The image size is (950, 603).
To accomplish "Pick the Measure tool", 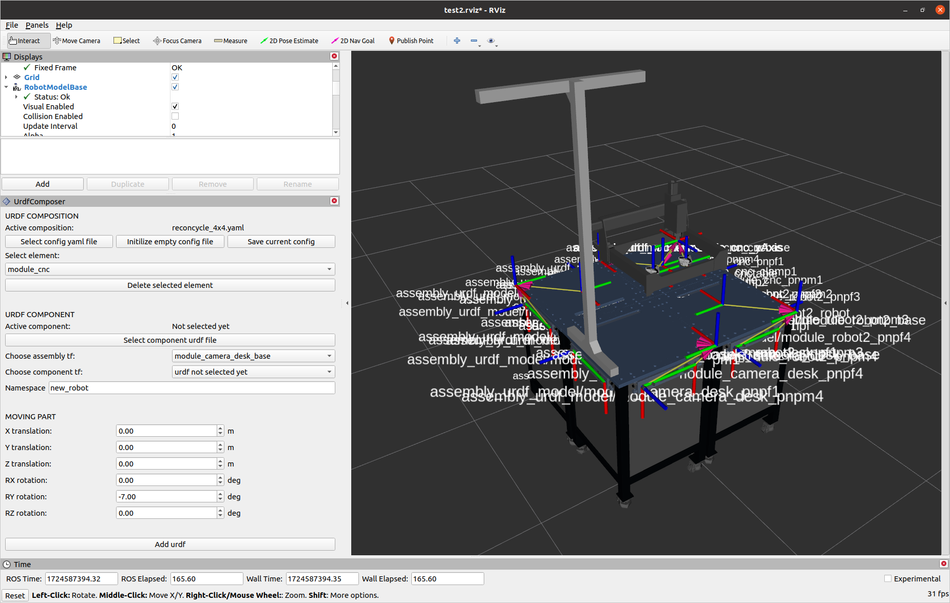I will (231, 41).
